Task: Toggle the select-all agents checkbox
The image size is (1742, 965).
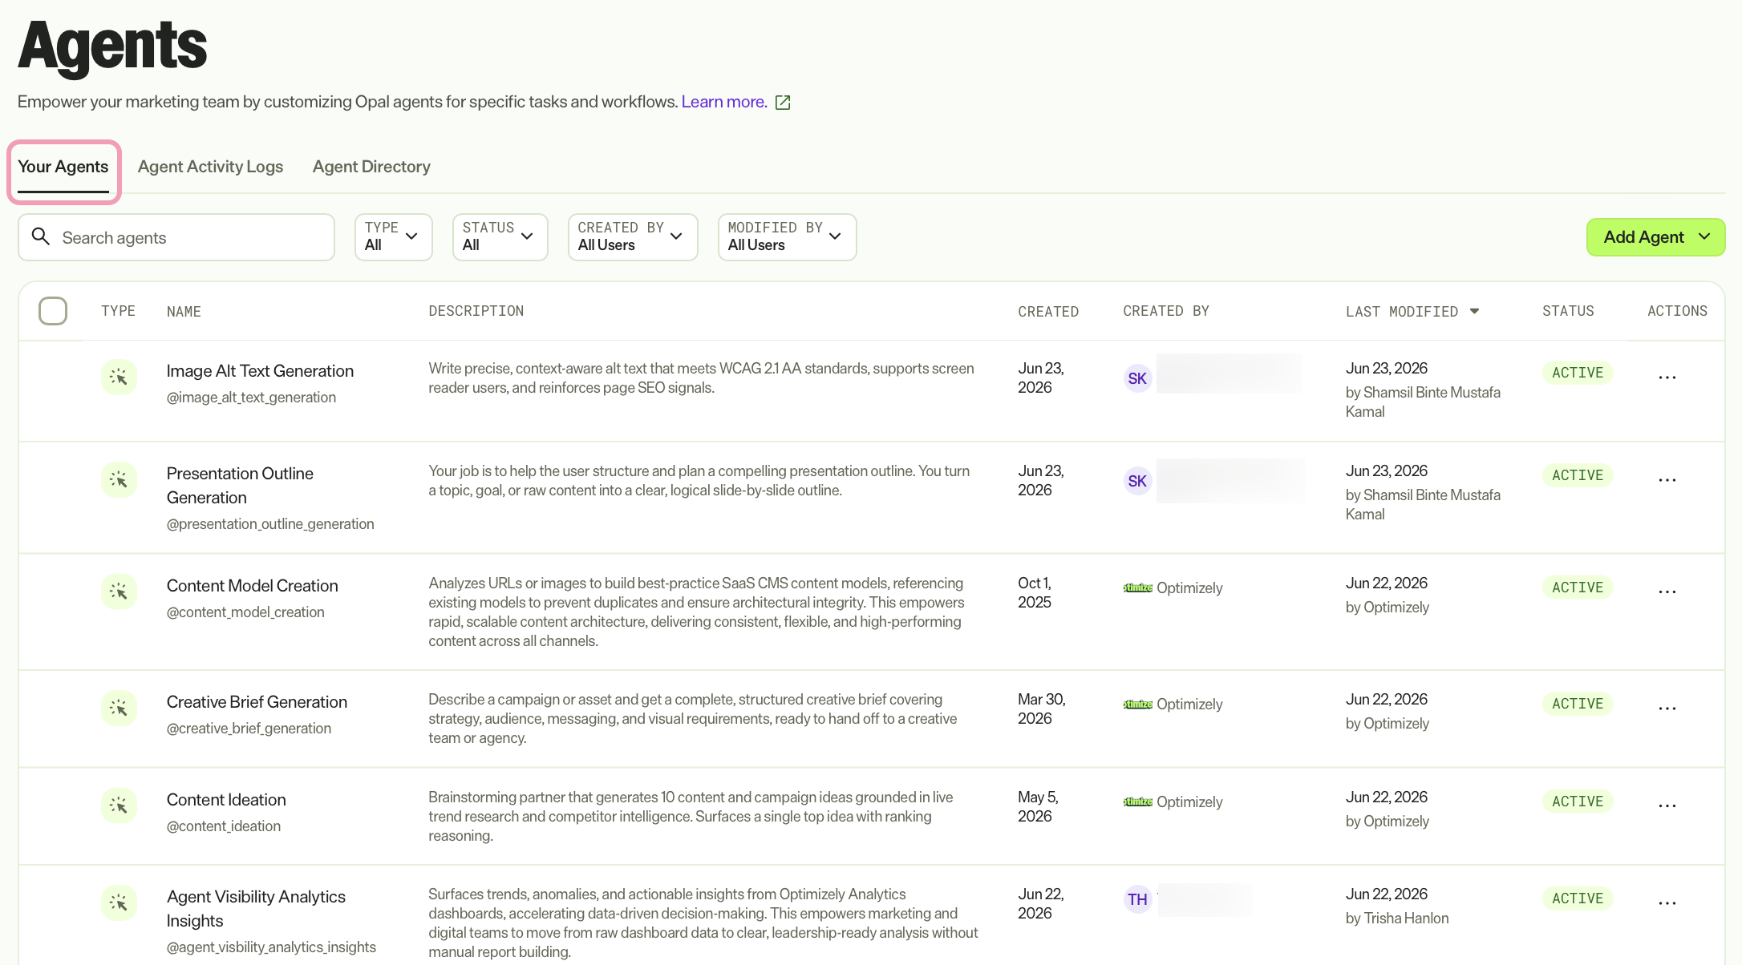Action: point(53,311)
